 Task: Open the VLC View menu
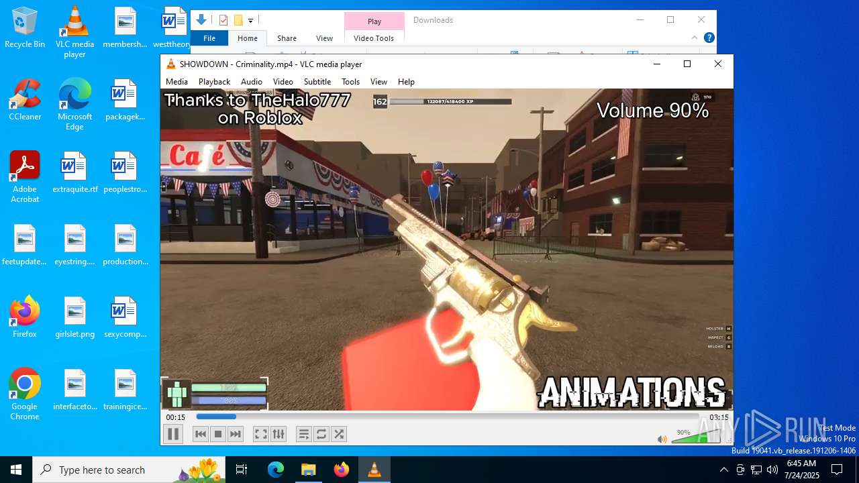coord(378,81)
